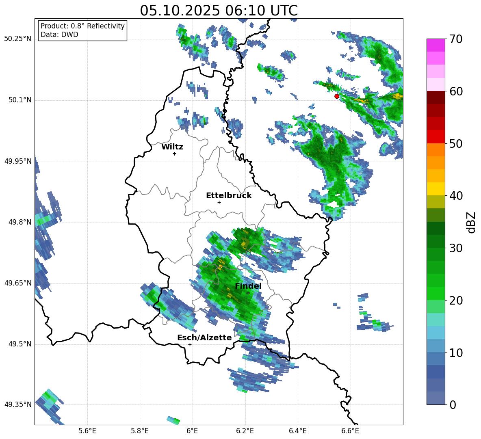Click the 6.2°E longitude label
Image resolution: width=481 pixels, height=439 pixels.
pos(245,431)
